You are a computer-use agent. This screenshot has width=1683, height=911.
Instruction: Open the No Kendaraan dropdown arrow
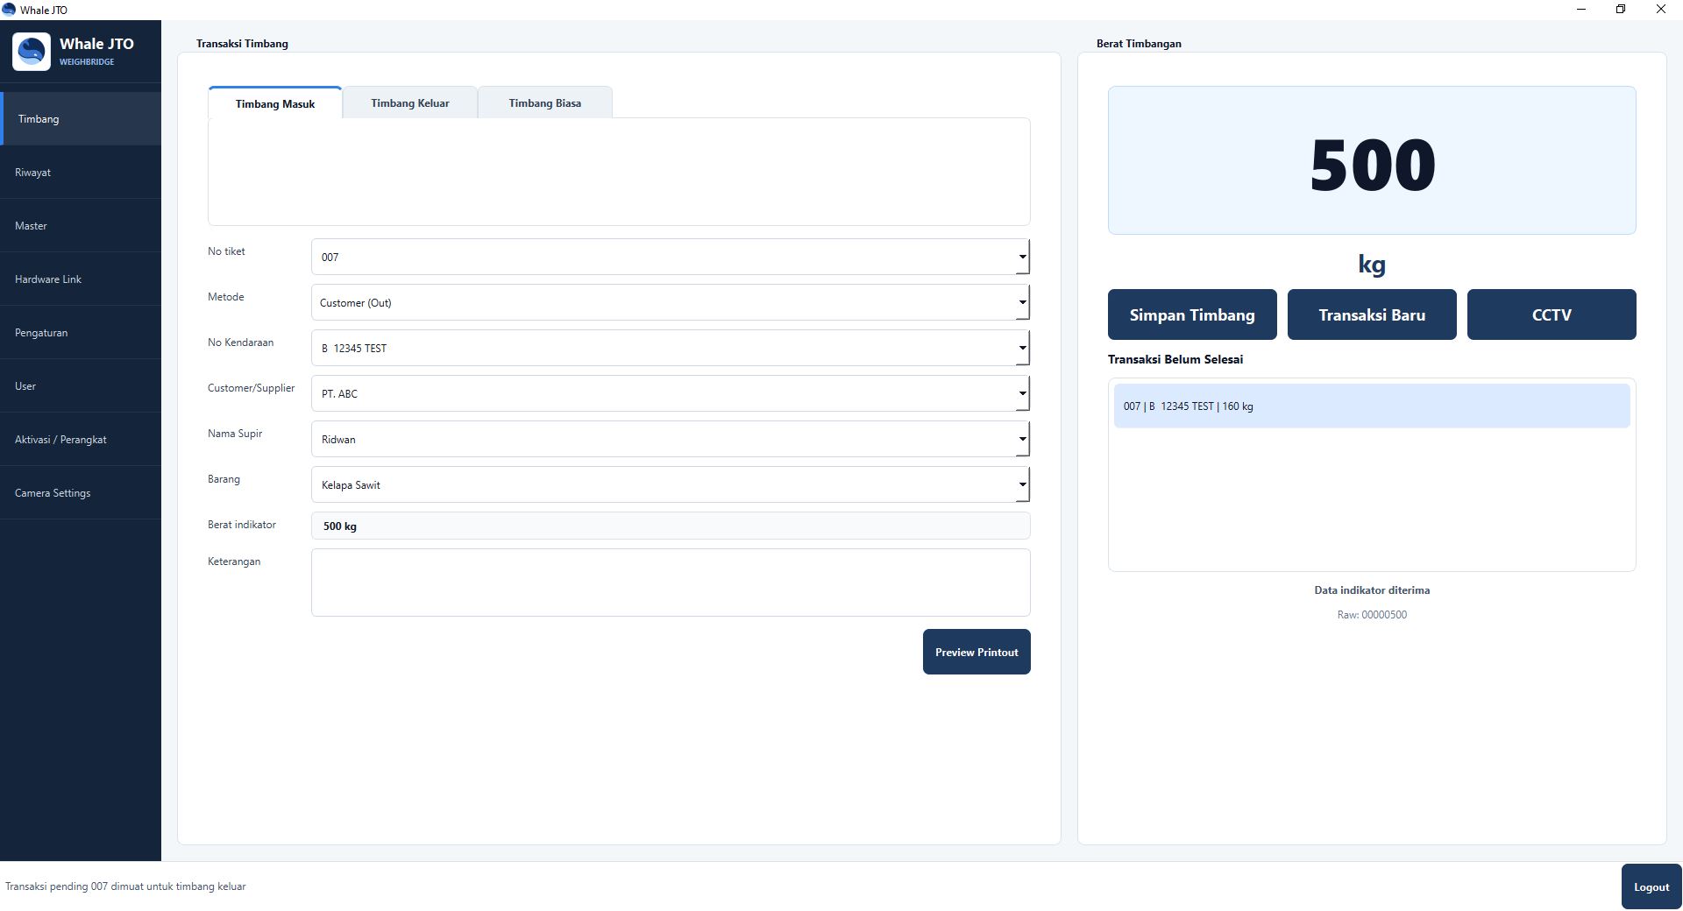pyautogui.click(x=1022, y=348)
